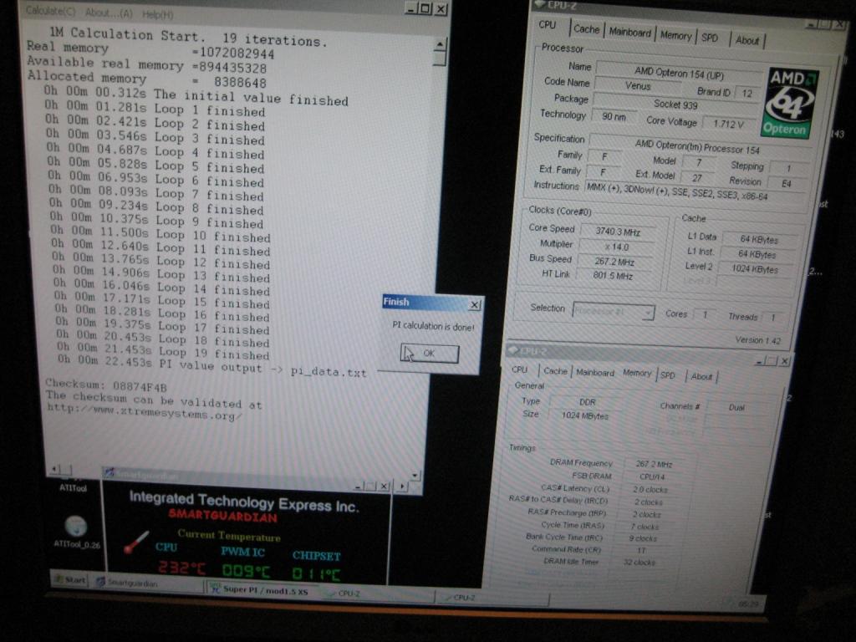Click the SmartGuardian CHIPSET temperature readout

[x=316, y=573]
